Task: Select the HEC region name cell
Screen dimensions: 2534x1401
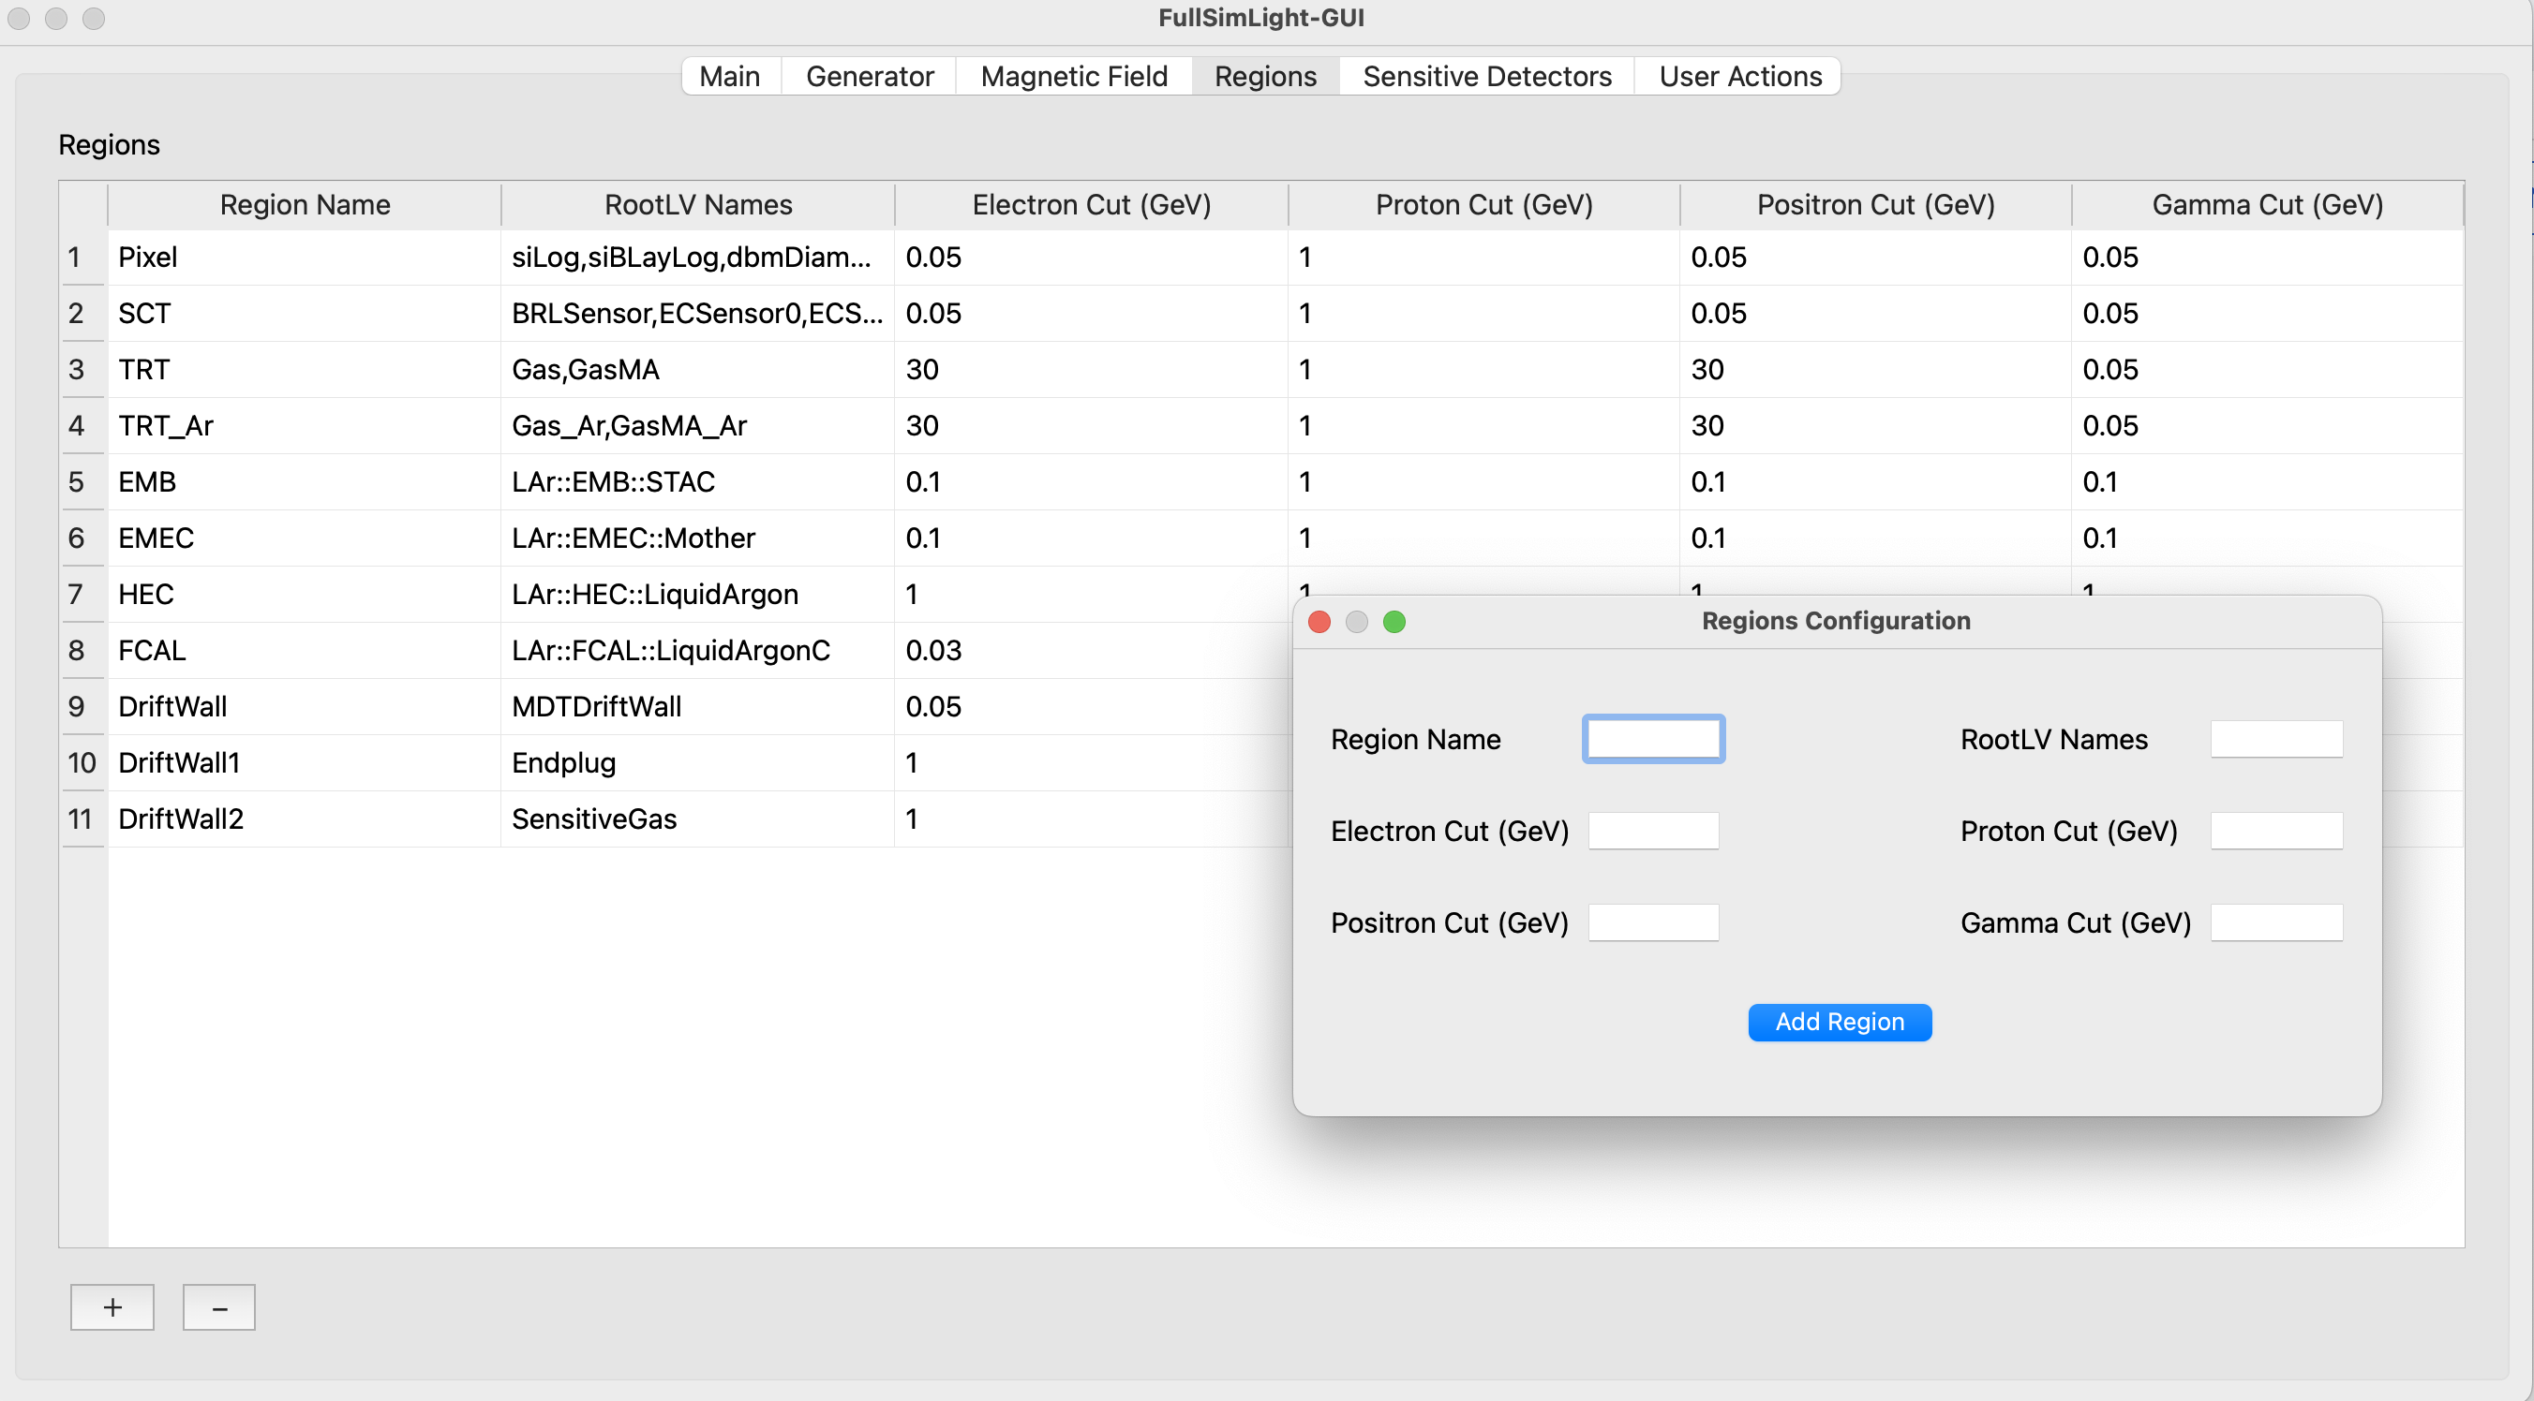Action: 305,594
